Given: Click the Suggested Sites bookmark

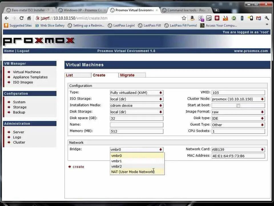Looking at the screenshot, I should [x=18, y=25].
